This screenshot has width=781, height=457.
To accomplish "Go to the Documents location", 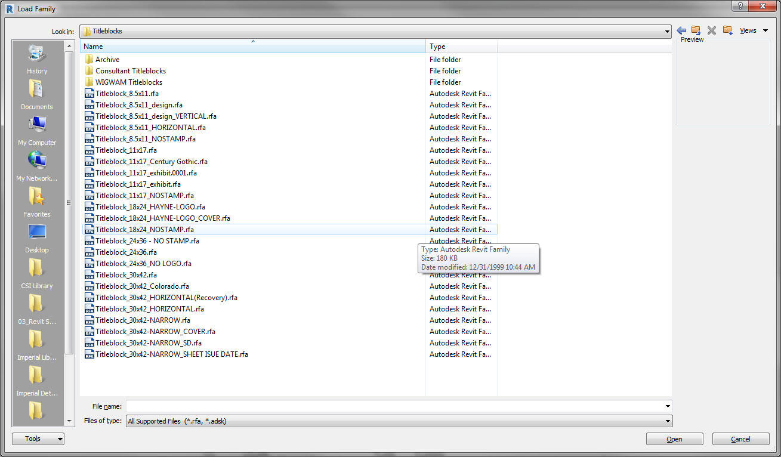I will [37, 95].
